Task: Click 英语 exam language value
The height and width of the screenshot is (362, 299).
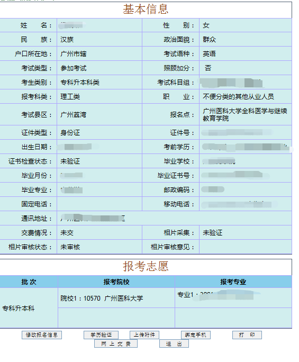Action: pyautogui.click(x=209, y=54)
